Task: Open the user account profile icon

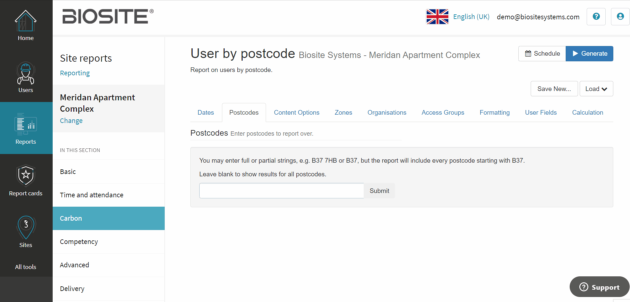Action: click(620, 17)
